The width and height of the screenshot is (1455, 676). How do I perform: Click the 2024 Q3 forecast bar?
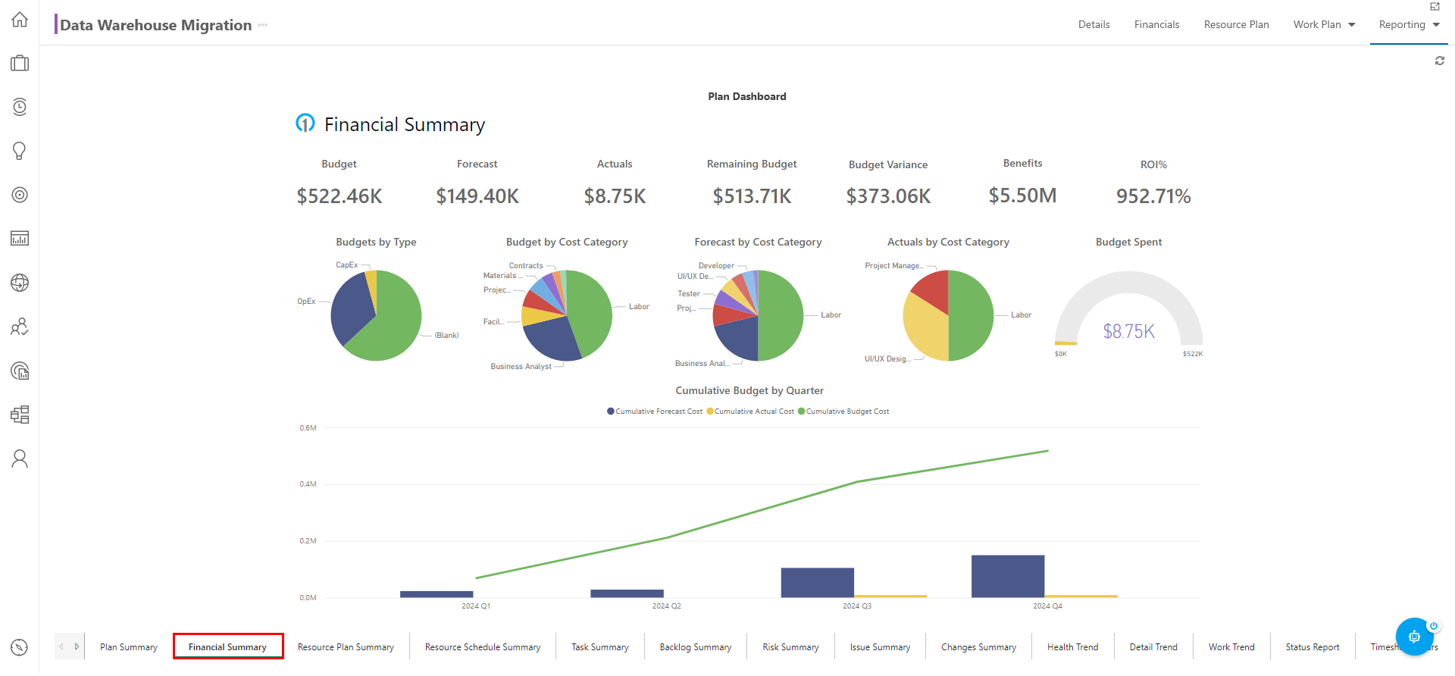[x=817, y=582]
